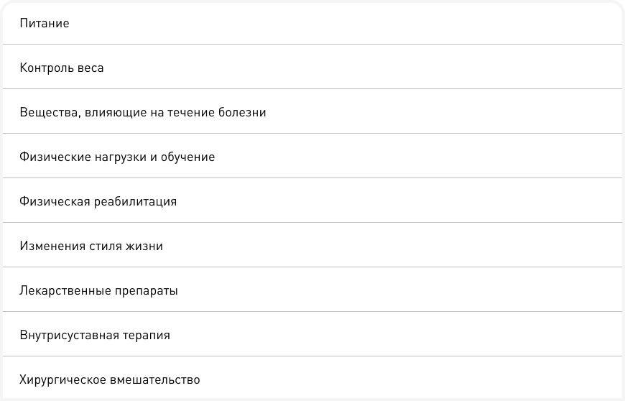This screenshot has height=401, width=625.
Task: Click the Физическая реабилитация label
Action: (x=98, y=202)
